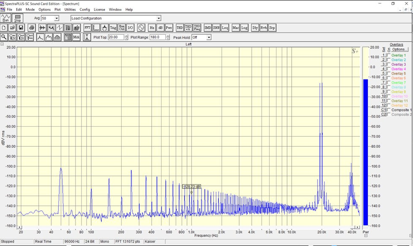Enable the Overlay 4 checkbox
413x246 pixels.
coord(388,69)
